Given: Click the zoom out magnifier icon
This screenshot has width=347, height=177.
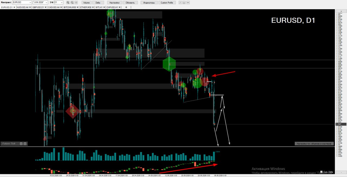Looking at the screenshot, I should coord(72,2).
